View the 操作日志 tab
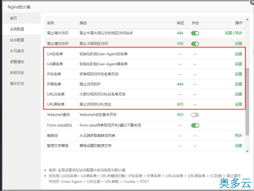This screenshot has height=191, width=254. click(22, 84)
